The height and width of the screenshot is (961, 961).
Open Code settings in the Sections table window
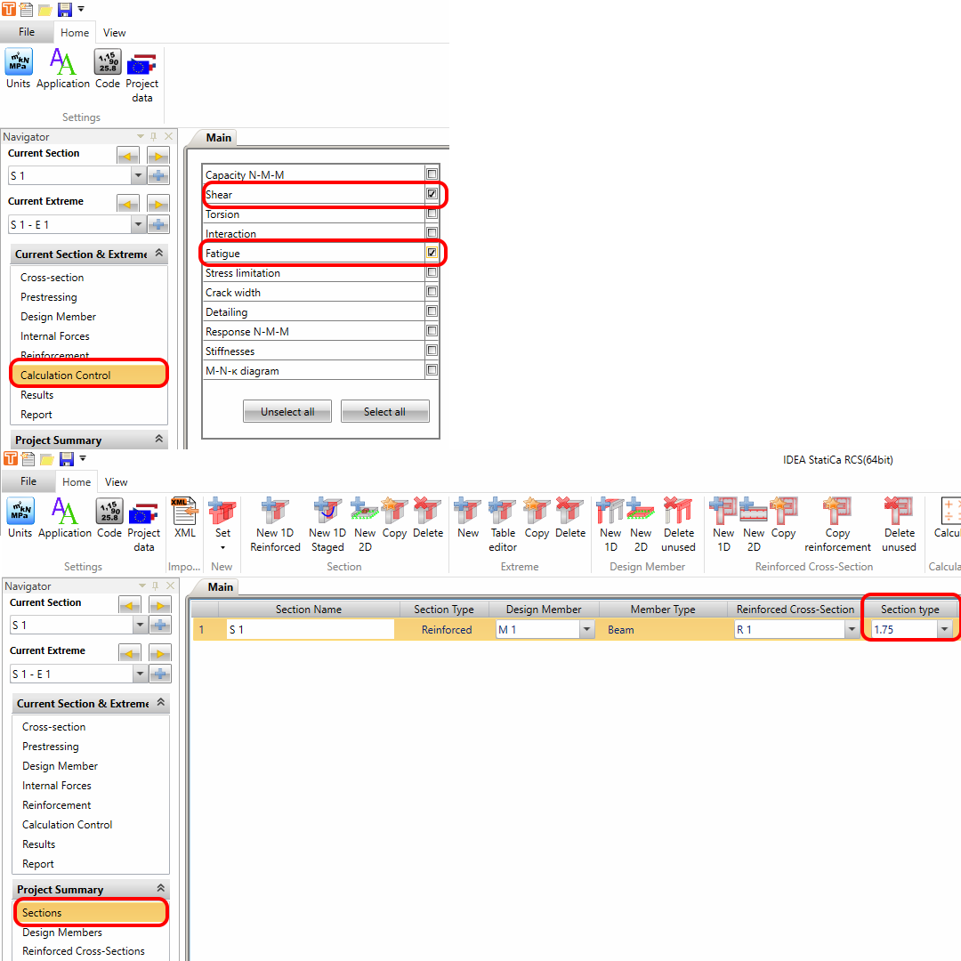tap(109, 518)
